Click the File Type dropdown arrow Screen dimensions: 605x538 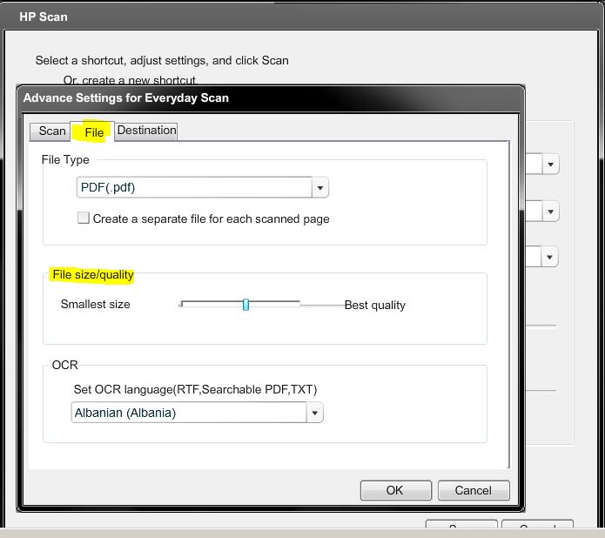pos(320,187)
